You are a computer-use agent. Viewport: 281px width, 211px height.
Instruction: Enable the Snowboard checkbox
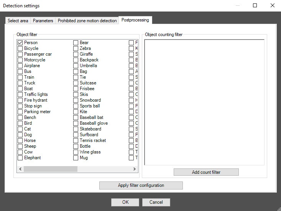(x=76, y=100)
